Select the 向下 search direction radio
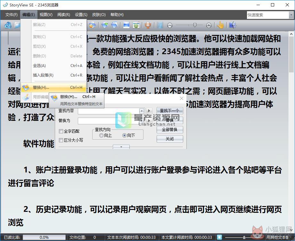The width and height of the screenshot is (295, 241). [x=124, y=135]
